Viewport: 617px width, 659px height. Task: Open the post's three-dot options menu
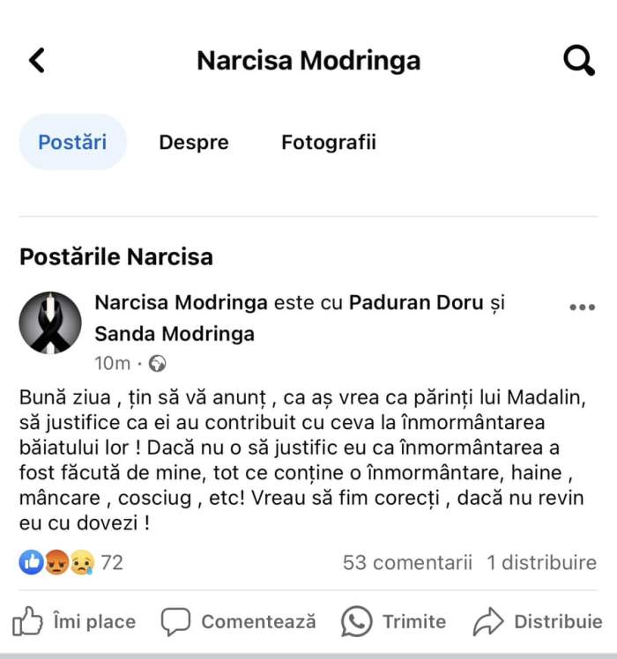click(582, 307)
